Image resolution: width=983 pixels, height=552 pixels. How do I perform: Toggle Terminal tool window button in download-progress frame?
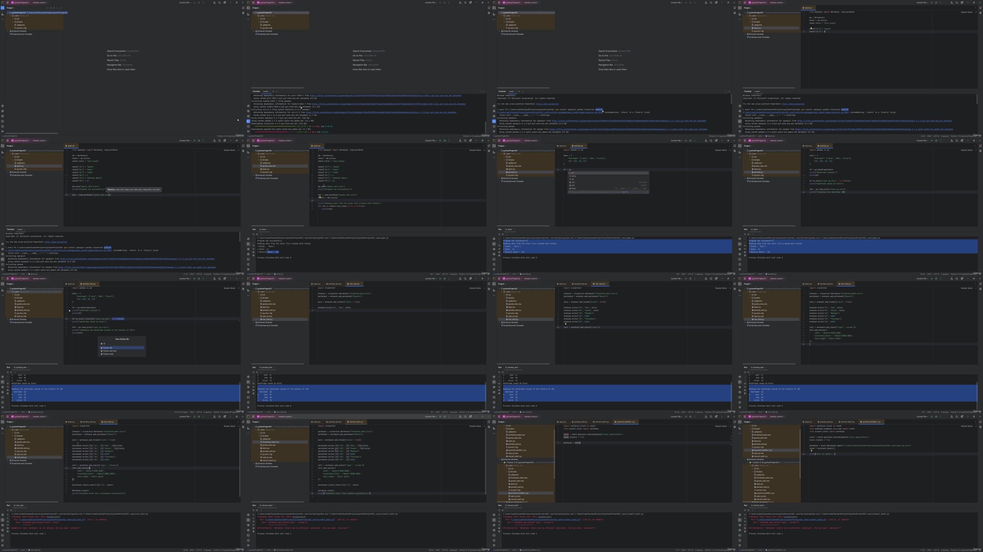pos(249,121)
